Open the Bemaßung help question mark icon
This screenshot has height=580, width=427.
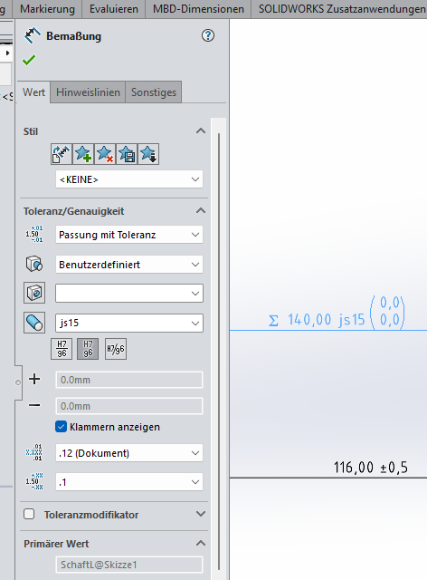(x=208, y=35)
